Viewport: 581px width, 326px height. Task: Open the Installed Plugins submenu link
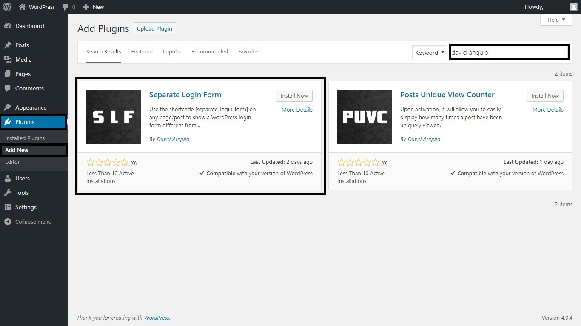coord(25,138)
